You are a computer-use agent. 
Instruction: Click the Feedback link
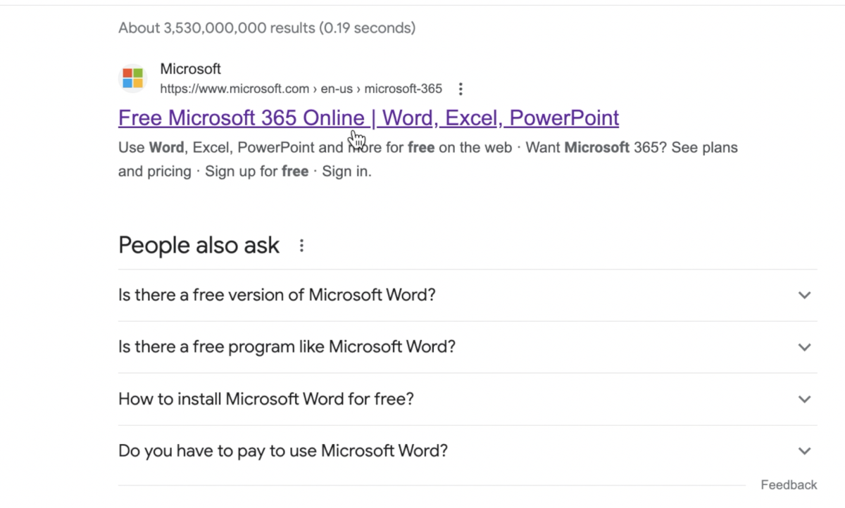click(788, 484)
